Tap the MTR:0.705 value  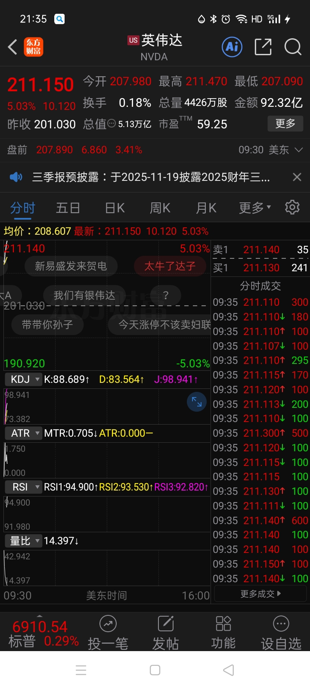(71, 433)
